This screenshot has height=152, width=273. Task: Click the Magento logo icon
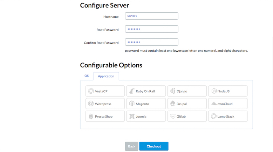pyautogui.click(x=132, y=104)
